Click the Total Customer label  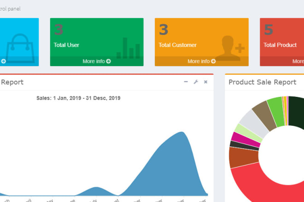[177, 45]
